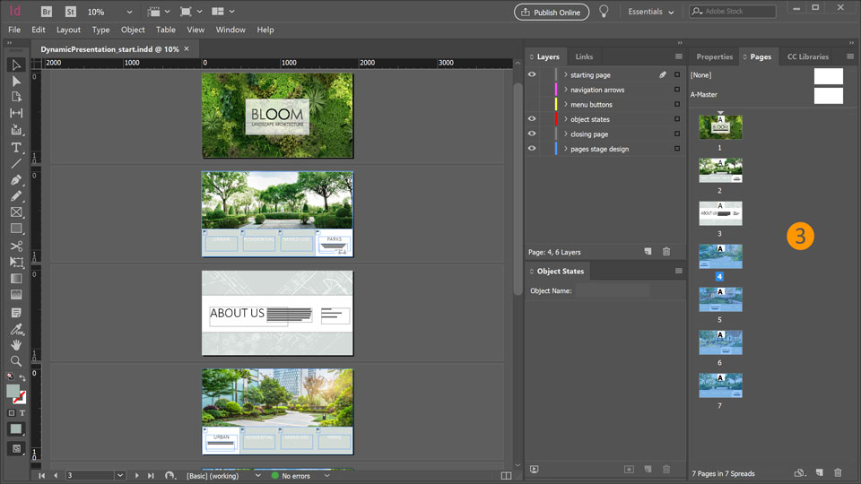Switch to the CC Libraries tab
The width and height of the screenshot is (861, 484).
tap(807, 56)
